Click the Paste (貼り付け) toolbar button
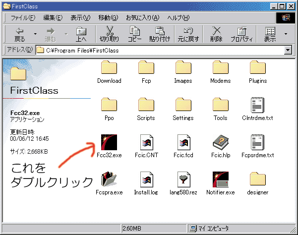This screenshot has height=235, width=298. point(160,34)
